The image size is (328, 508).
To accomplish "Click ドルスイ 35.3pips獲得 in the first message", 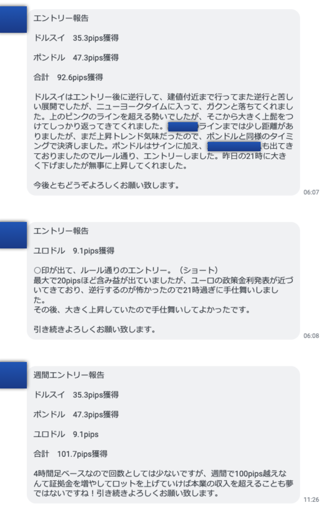I will pos(76,38).
